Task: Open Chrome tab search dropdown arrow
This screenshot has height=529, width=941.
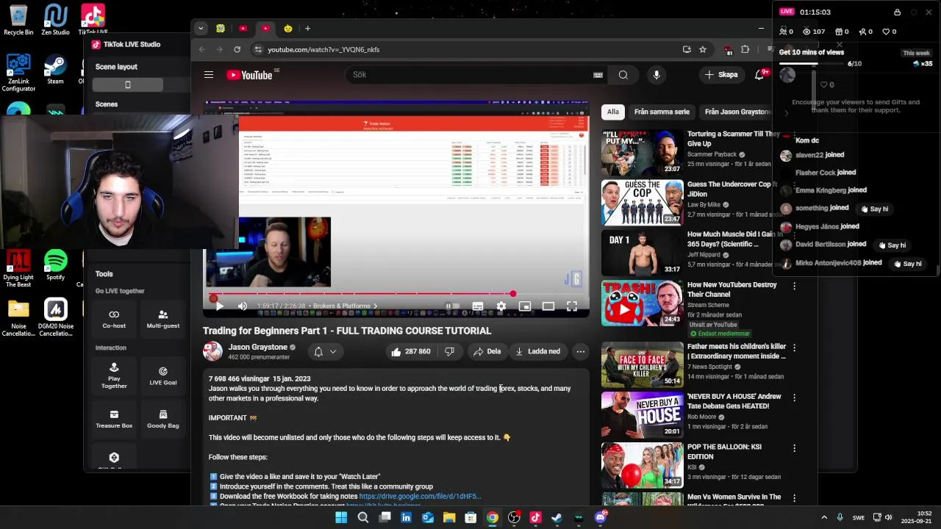Action: (200, 29)
